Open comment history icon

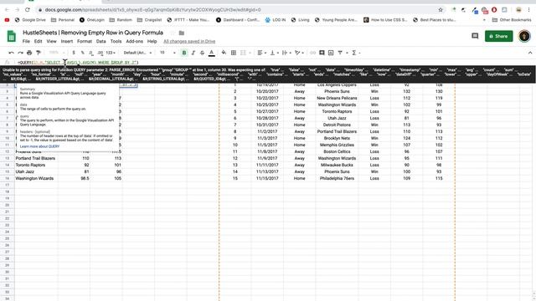click(475, 36)
